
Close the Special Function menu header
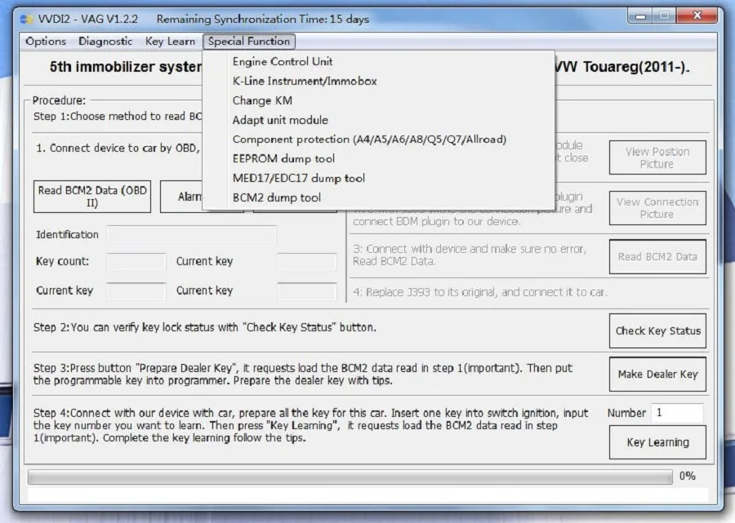tap(249, 41)
